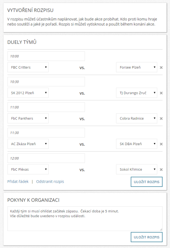Viewport: 170px width, 248px height.
Task: Open the SK 2012 Plzeň team selector
Action: click(x=28, y=93)
